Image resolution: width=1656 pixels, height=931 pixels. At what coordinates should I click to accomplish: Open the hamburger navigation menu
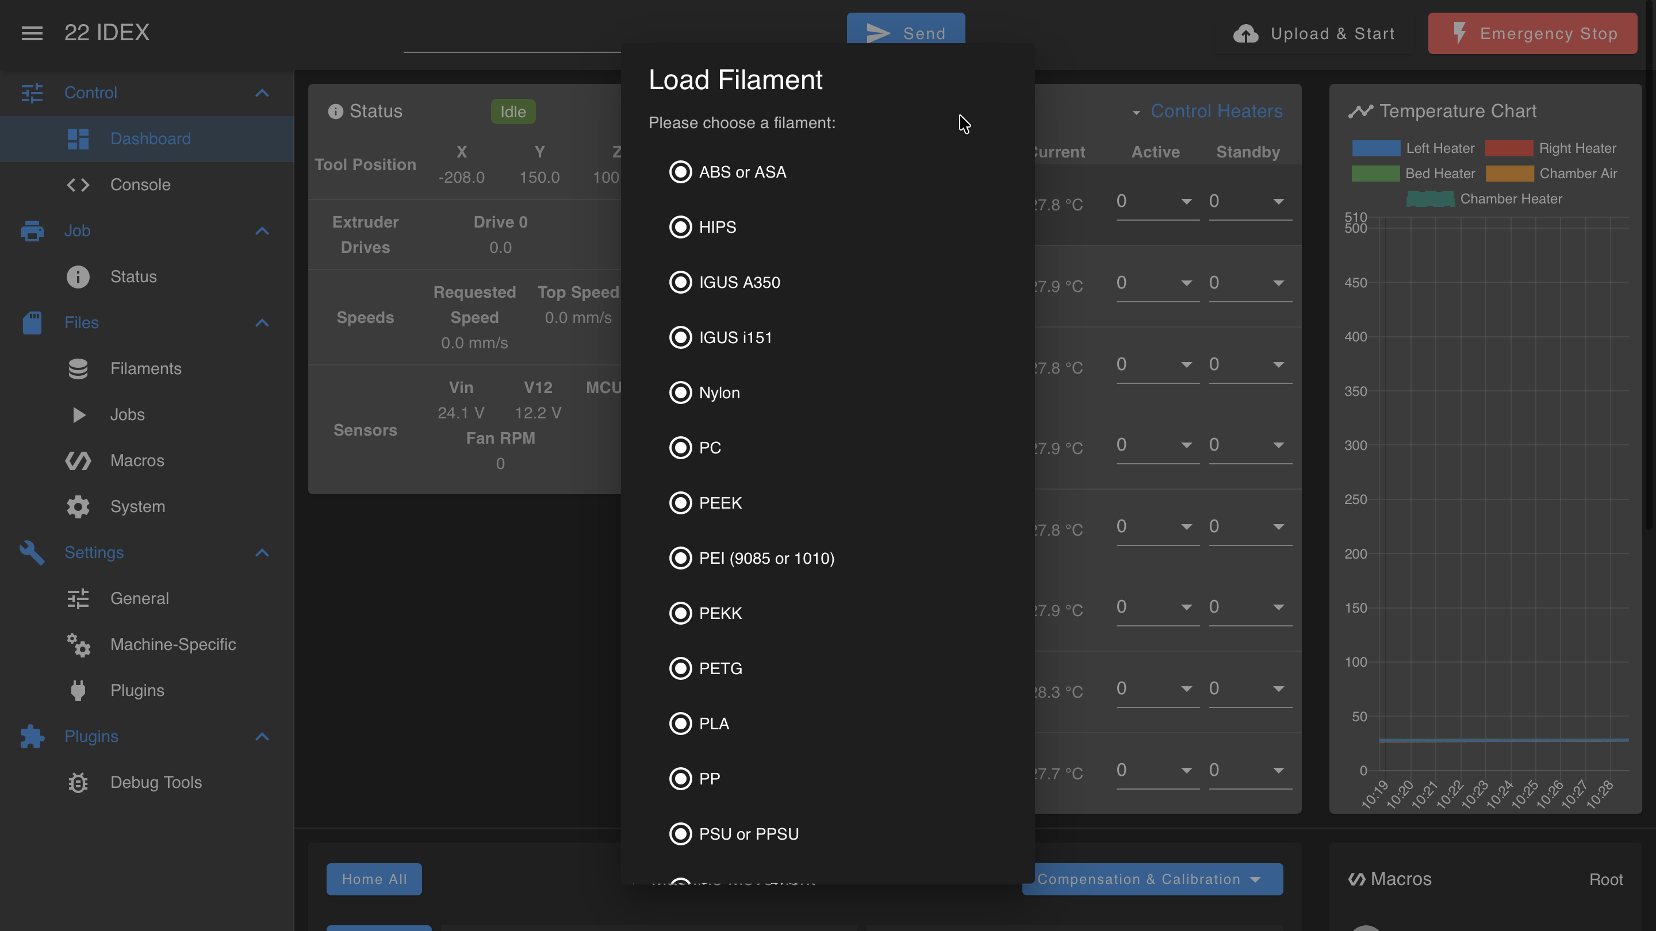click(x=32, y=33)
